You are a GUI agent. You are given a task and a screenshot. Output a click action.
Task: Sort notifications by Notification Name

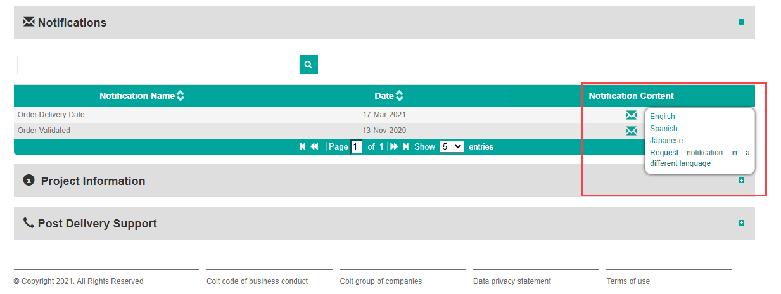[181, 96]
